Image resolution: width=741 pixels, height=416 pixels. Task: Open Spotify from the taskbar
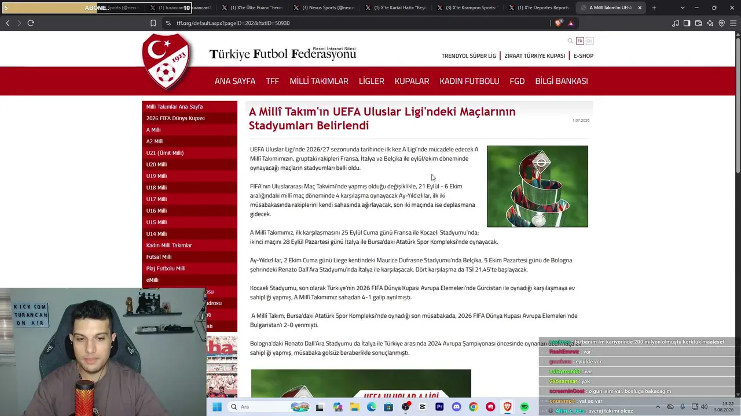pyautogui.click(x=524, y=407)
